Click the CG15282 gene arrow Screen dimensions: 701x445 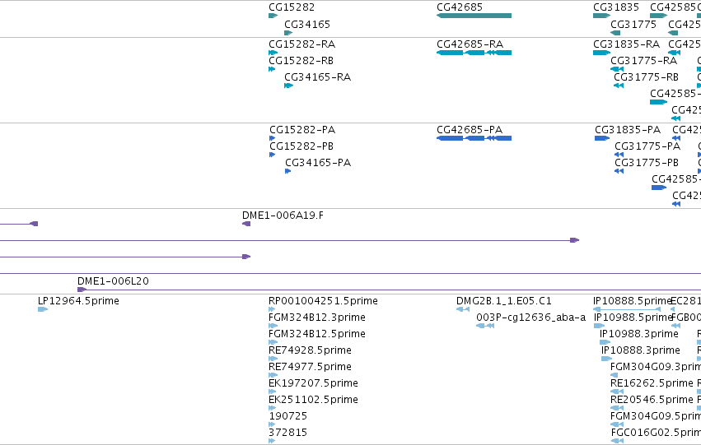(x=273, y=16)
